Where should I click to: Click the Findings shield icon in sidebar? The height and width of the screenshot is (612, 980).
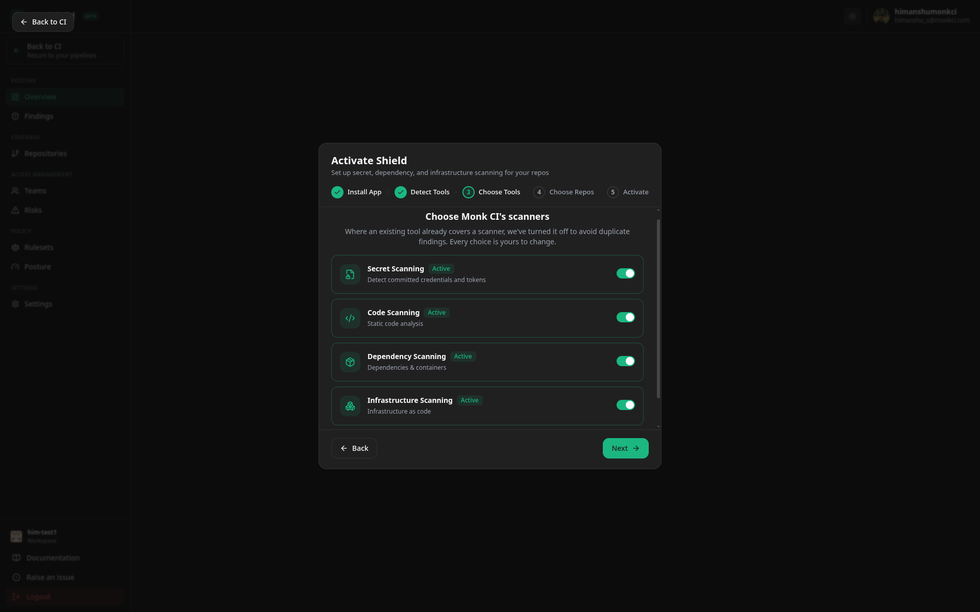(x=15, y=116)
